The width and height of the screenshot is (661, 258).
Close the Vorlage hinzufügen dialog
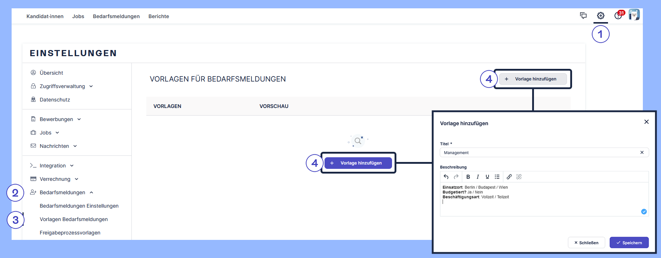point(646,122)
